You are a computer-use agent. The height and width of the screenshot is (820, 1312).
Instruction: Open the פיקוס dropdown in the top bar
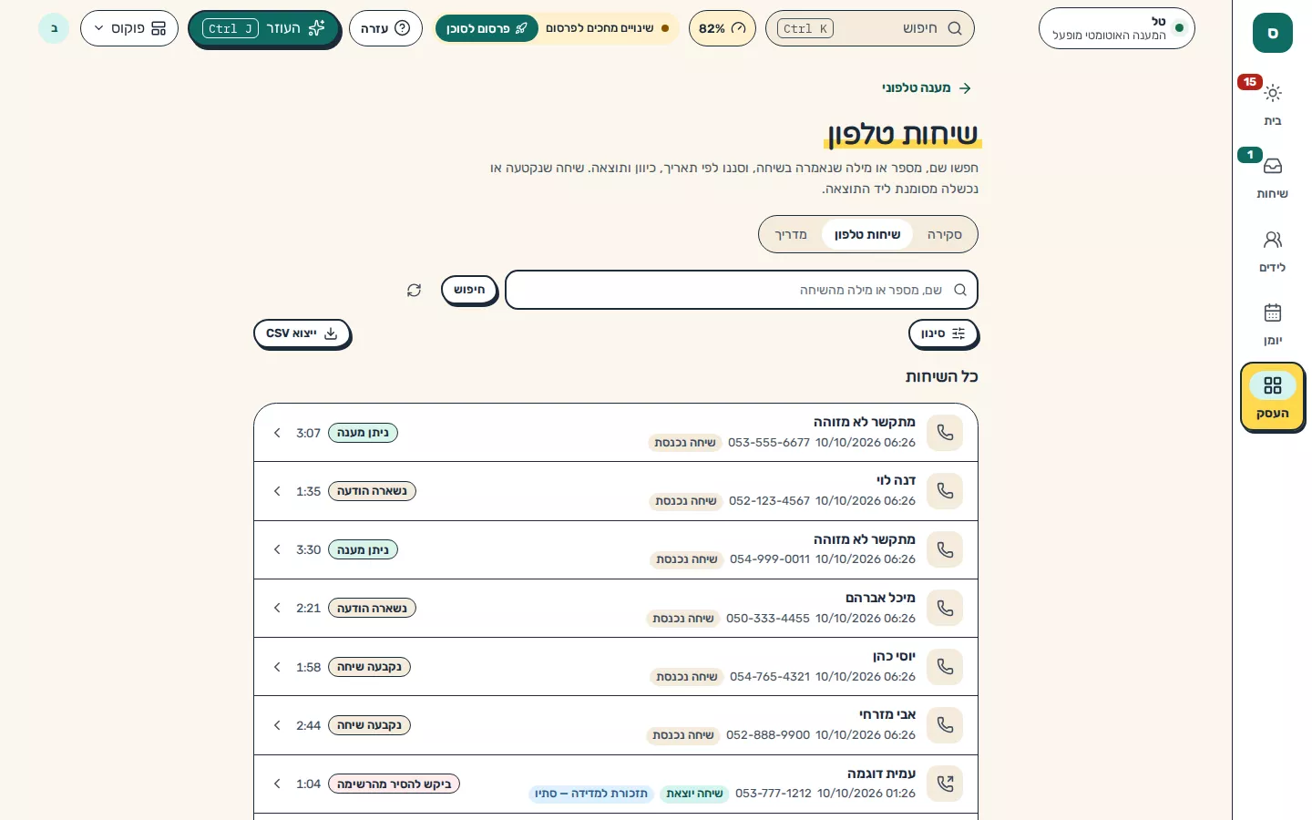129,28
